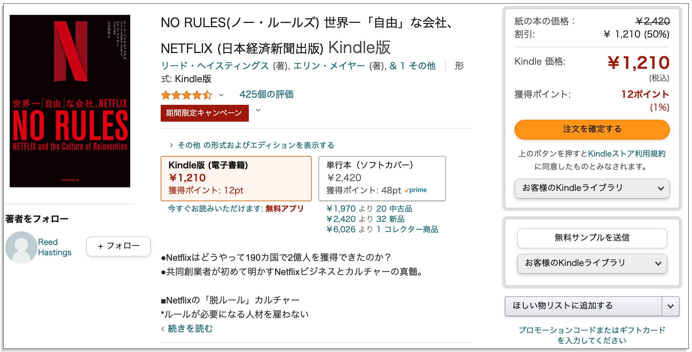Screen dimensions: 692x352
Task: Click the + フォロー follow button
Action: coord(119,246)
